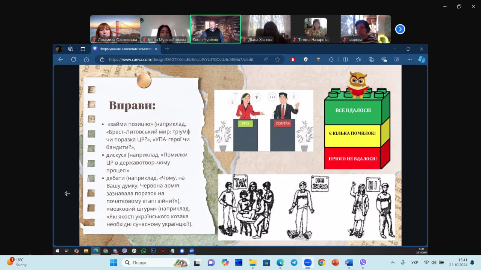Open Microsoft Edge from the taskbar
The height and width of the screenshot is (270, 481).
tap(280, 262)
